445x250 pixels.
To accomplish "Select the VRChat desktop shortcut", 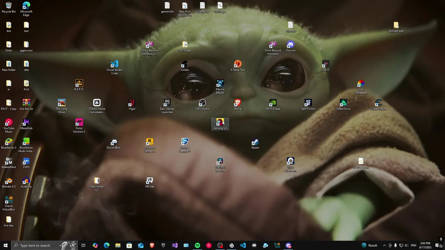I will tap(149, 183).
